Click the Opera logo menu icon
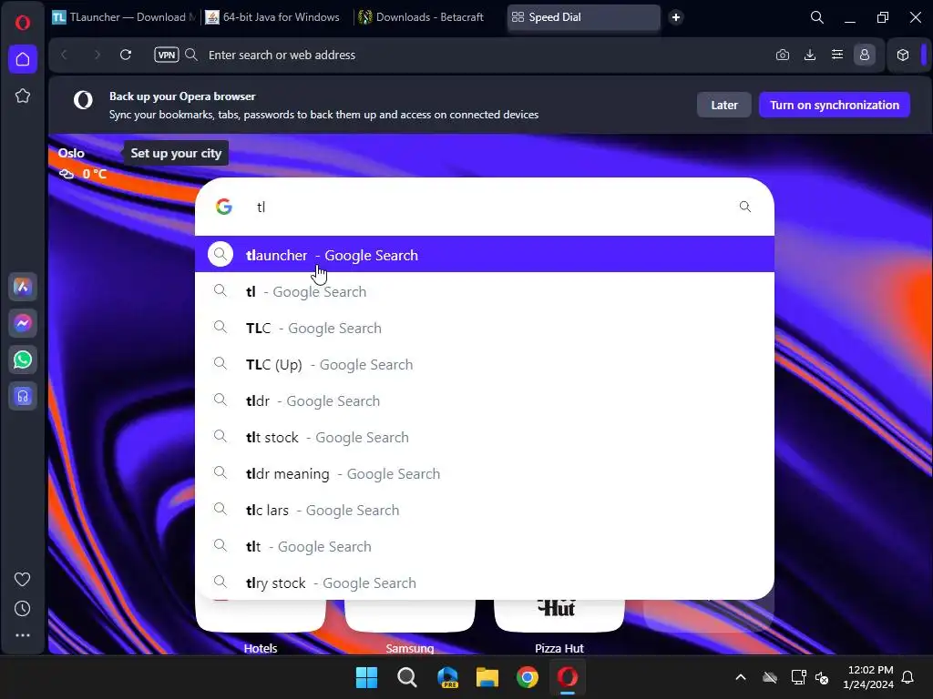This screenshot has width=933, height=699. tap(23, 23)
